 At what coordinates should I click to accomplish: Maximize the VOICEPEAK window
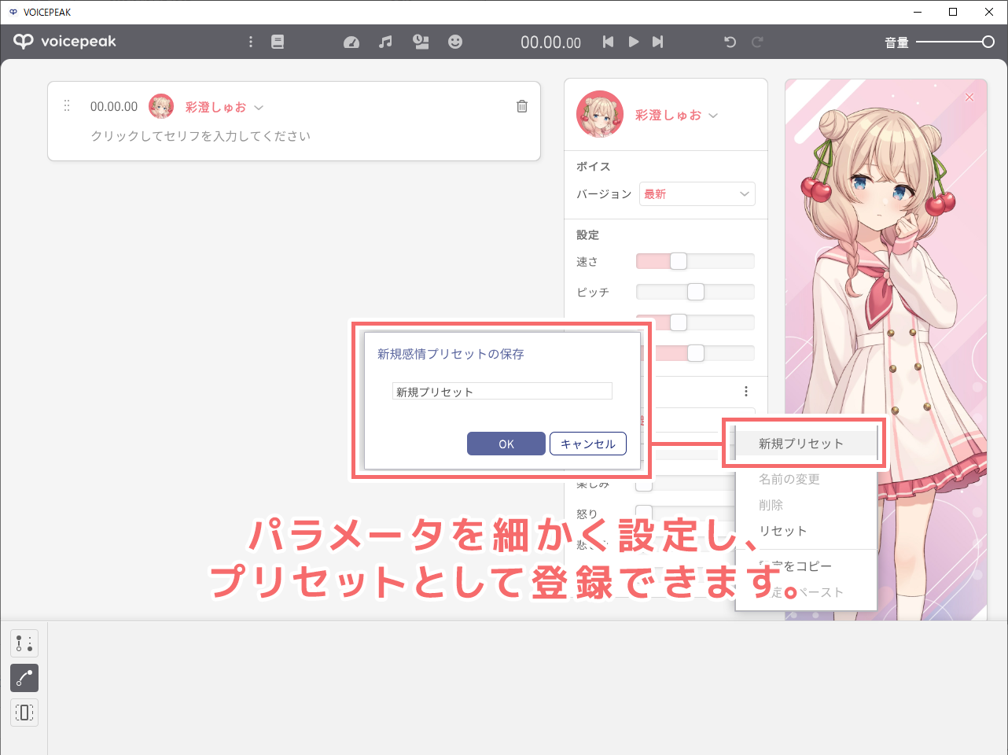point(953,12)
